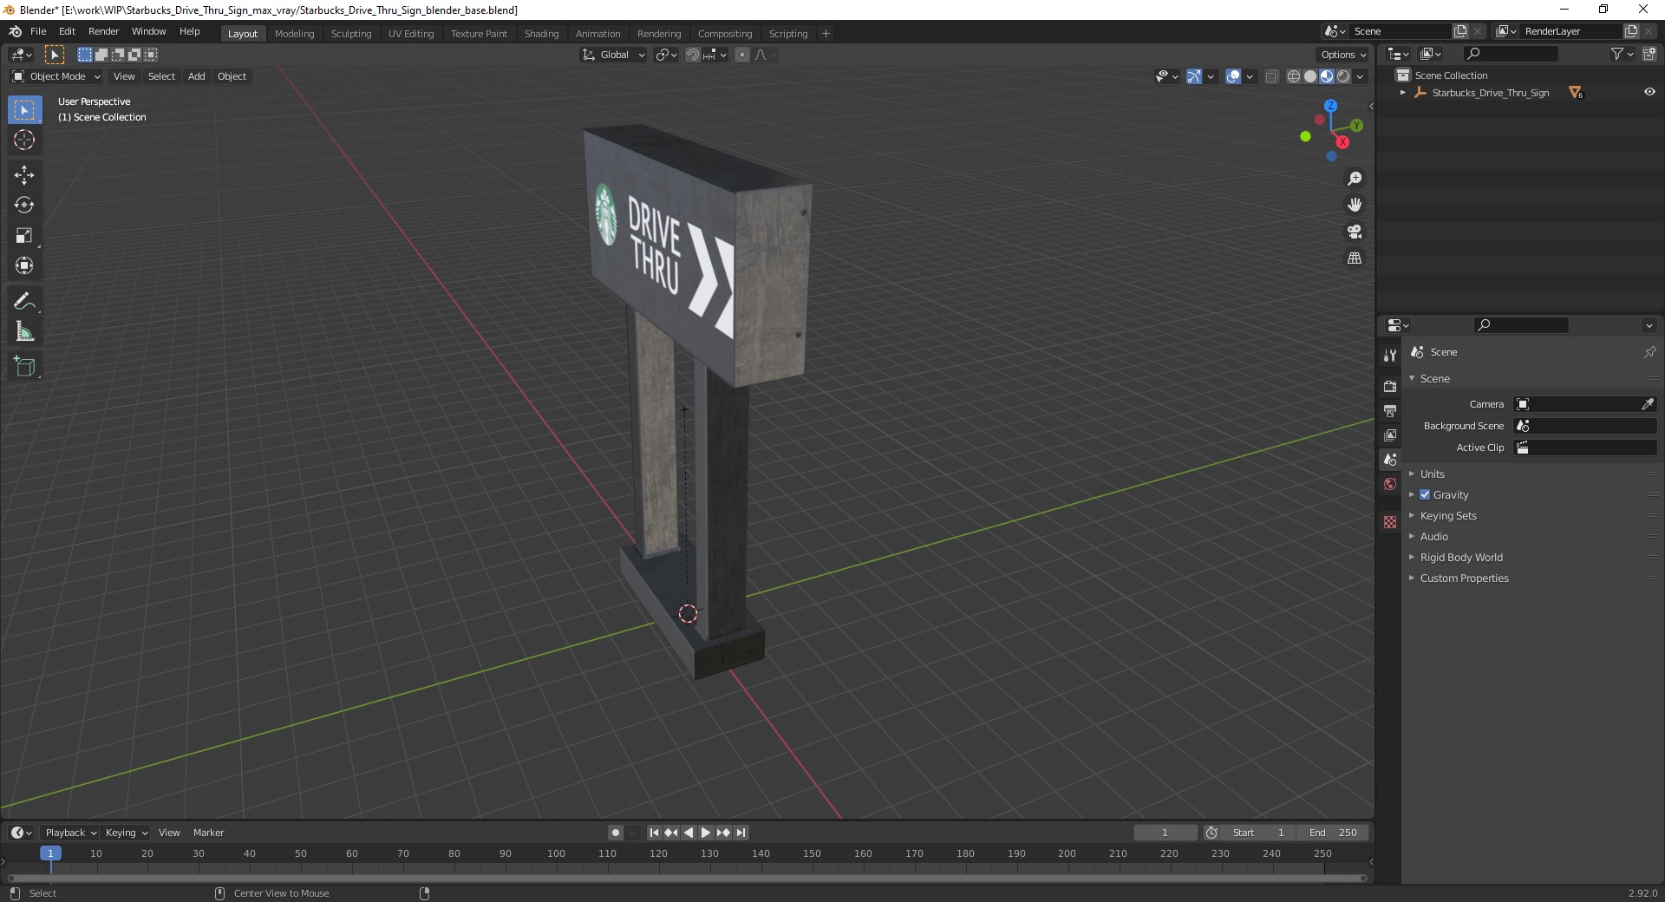Click the eyedropper next to Camera field
This screenshot has width=1665, height=902.
click(x=1647, y=404)
